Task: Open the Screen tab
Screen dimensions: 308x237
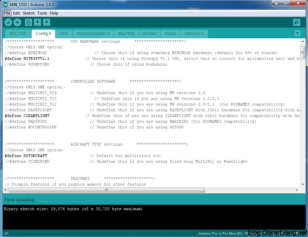Action: 149,34
